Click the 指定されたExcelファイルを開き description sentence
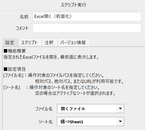 point(51,57)
